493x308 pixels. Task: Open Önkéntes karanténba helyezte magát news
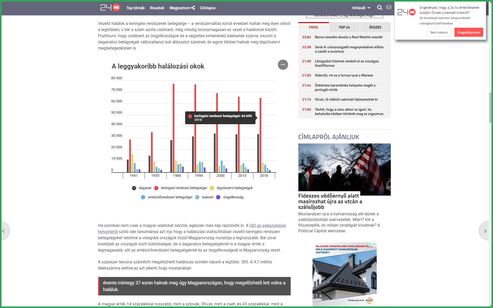tap(345, 87)
